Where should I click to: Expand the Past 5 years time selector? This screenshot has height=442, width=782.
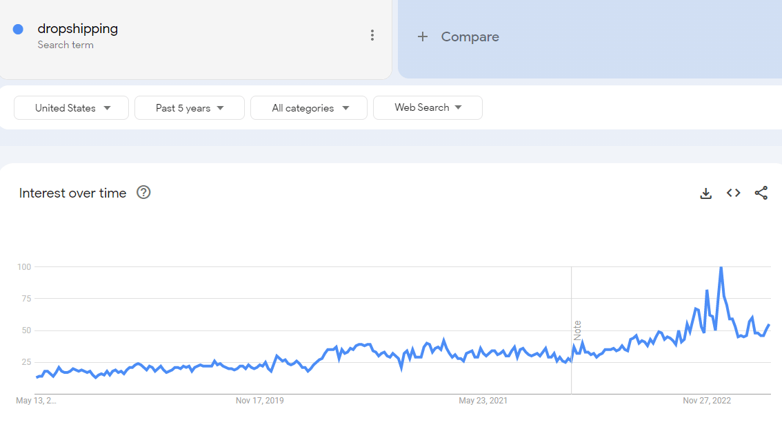point(189,107)
